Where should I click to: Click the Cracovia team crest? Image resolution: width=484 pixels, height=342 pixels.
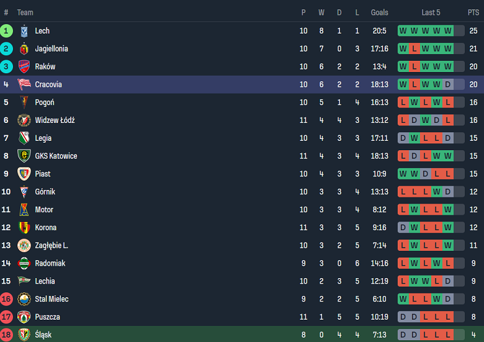coord(24,84)
